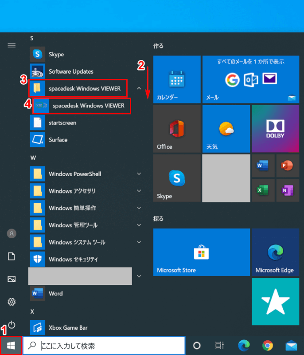Expand the greyed-out folder above Word
The height and width of the screenshot is (355, 304).
pyautogui.click(x=139, y=276)
